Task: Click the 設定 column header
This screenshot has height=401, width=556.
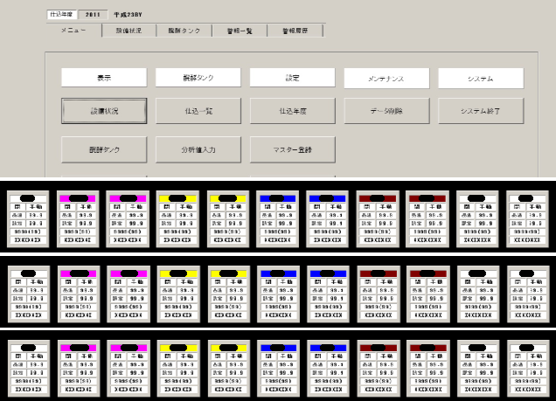Action: (293, 78)
